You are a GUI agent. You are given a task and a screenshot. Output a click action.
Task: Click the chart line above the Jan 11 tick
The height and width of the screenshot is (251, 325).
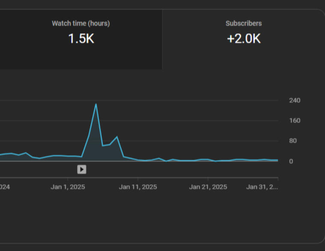point(138,160)
